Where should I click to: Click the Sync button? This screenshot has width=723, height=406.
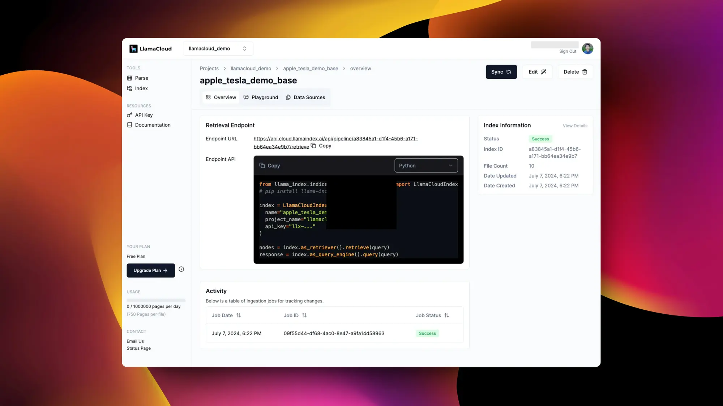[501, 72]
